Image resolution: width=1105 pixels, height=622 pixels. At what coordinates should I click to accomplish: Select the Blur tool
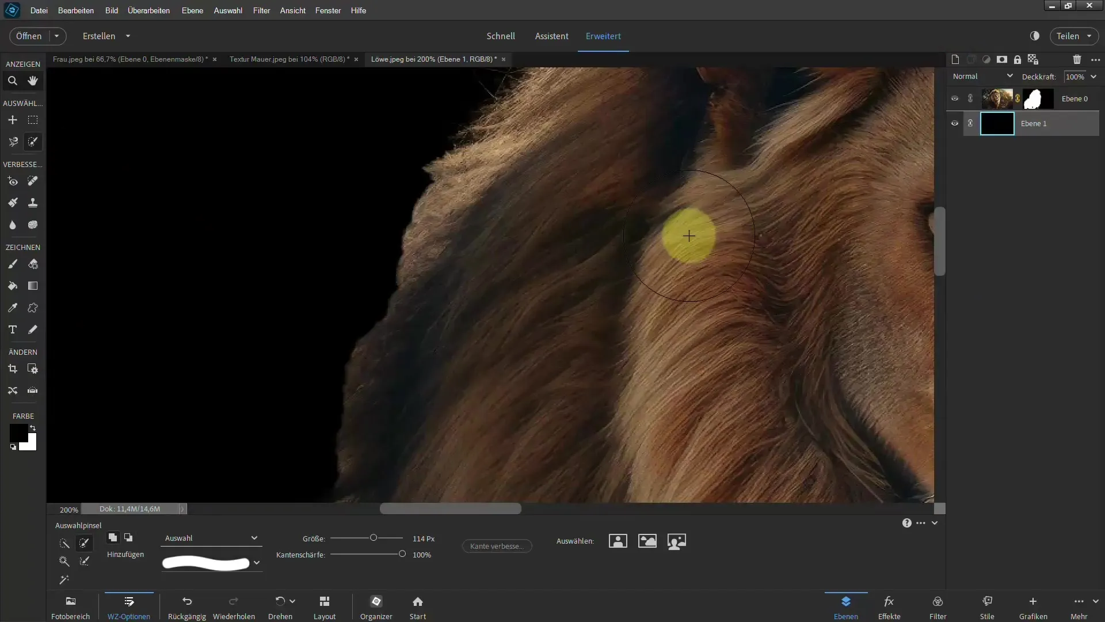click(12, 225)
